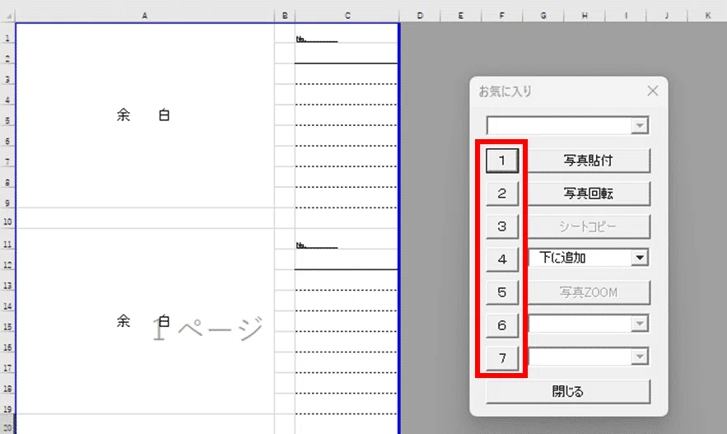
Task: Open the 下に追加 dropdown arrow
Action: [640, 257]
